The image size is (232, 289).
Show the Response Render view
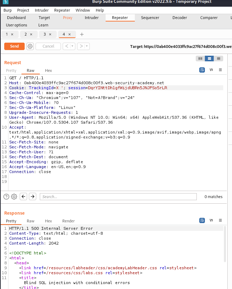(68, 221)
